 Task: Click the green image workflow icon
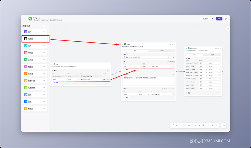coord(30,19)
